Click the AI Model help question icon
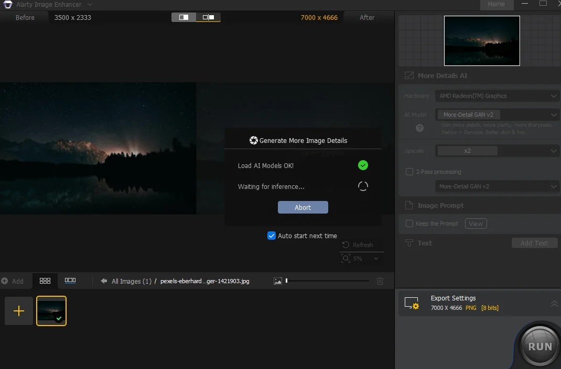 pyautogui.click(x=419, y=128)
